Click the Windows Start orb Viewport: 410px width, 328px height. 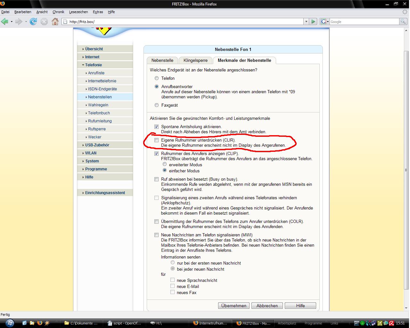coord(10,323)
